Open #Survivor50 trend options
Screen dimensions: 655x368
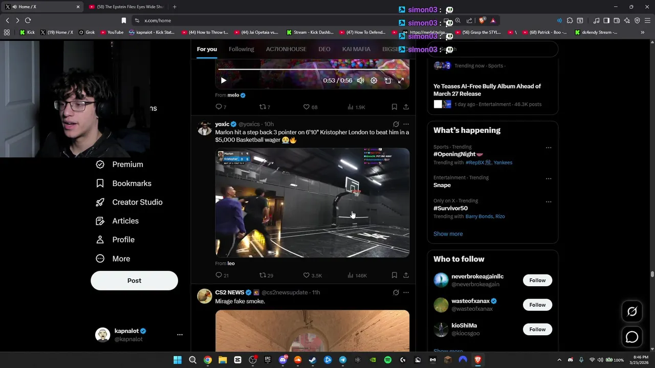[x=549, y=201]
